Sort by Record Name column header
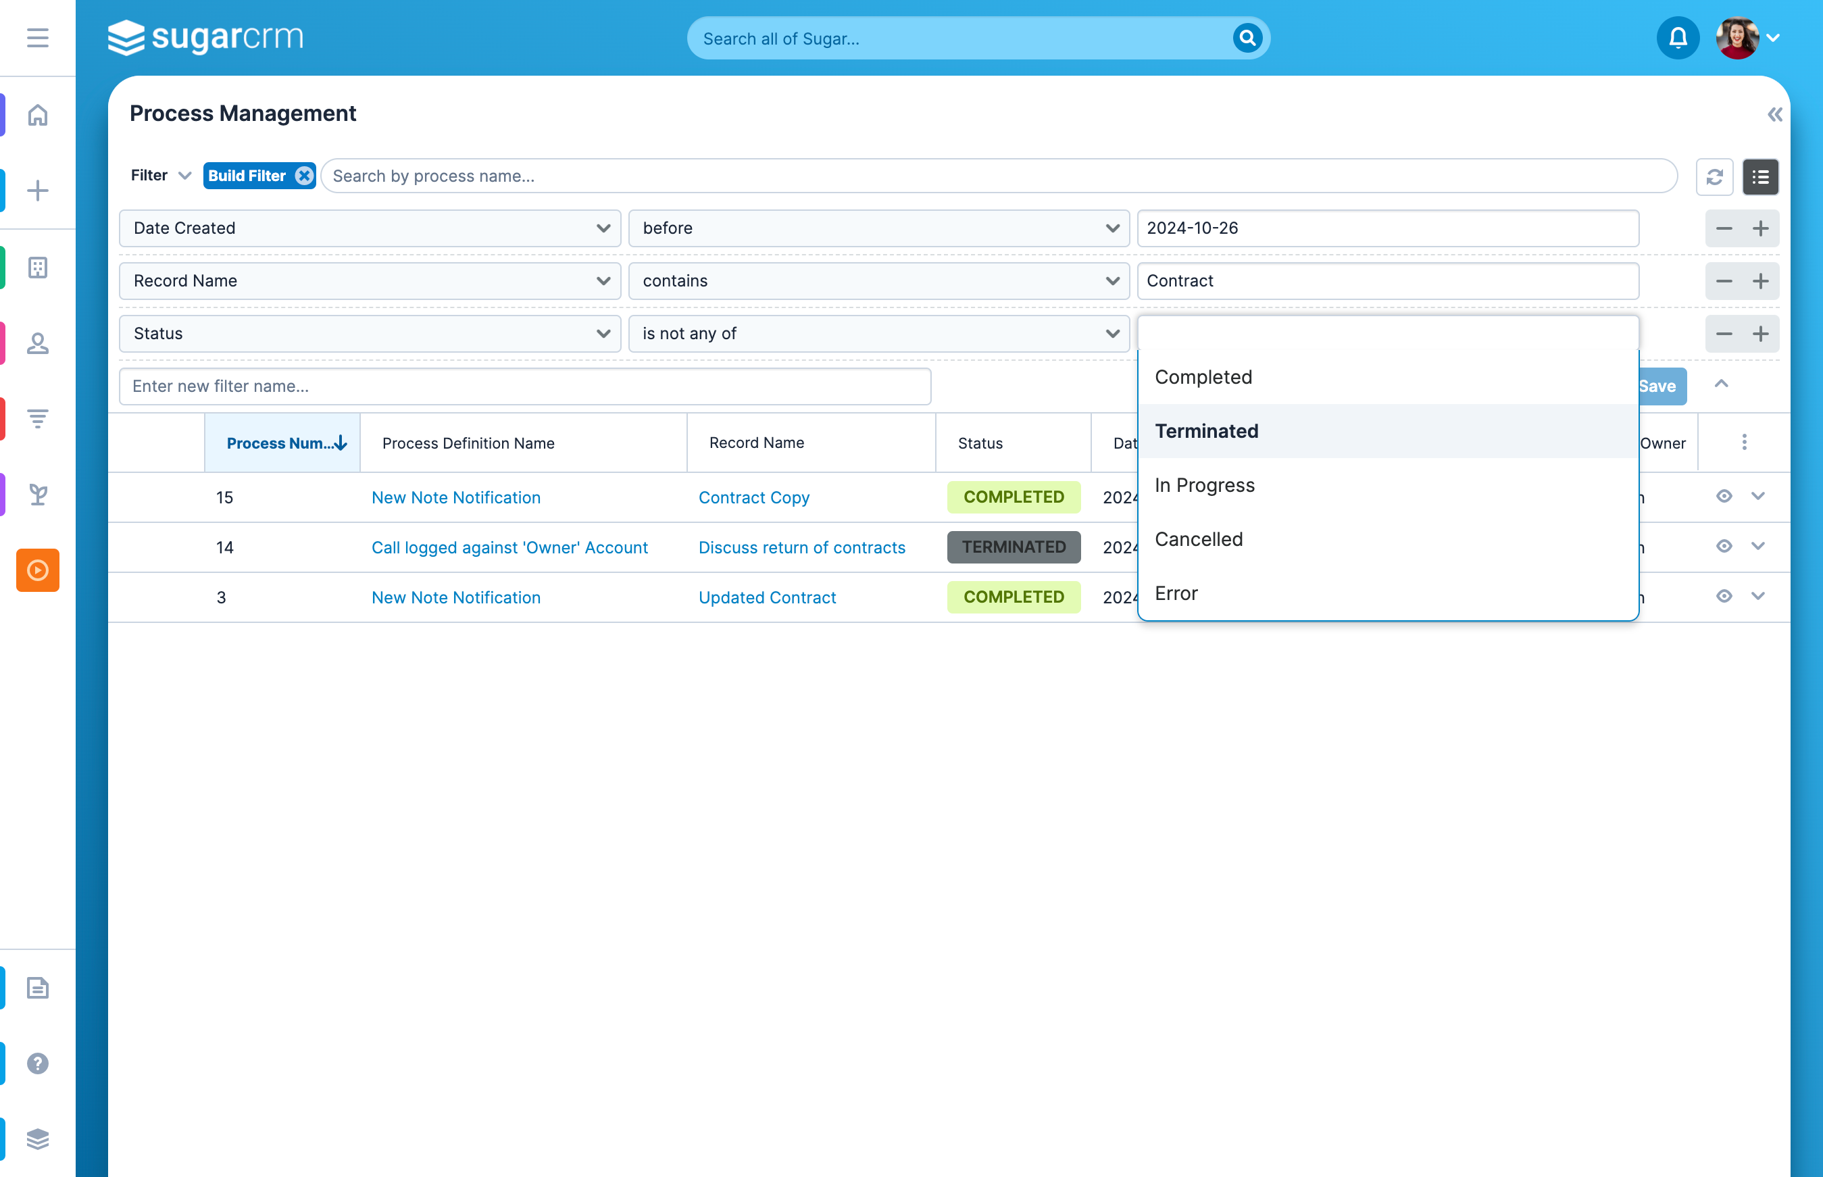The height and width of the screenshot is (1177, 1823). [x=811, y=443]
